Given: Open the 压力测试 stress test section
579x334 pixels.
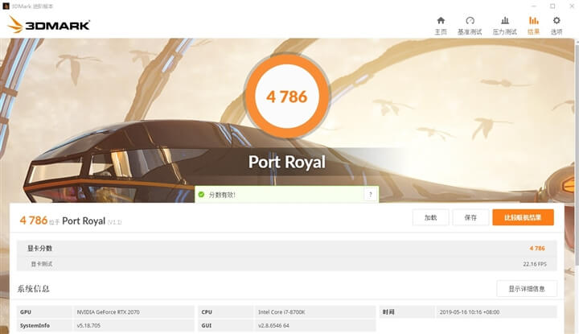Looking at the screenshot, I should [504, 25].
